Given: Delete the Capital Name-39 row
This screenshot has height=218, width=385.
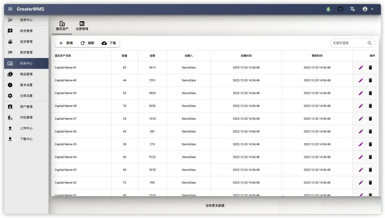Looking at the screenshot, I should pos(370,93).
